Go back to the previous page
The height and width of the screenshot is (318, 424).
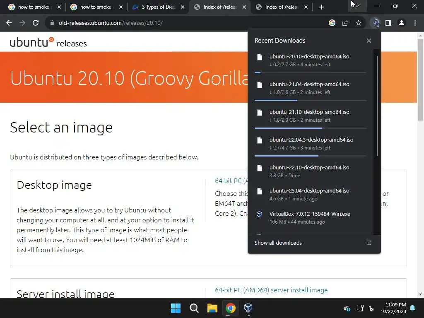[9, 23]
